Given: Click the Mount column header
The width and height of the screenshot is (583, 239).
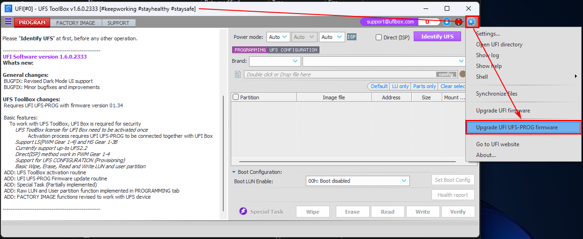Looking at the screenshot, I should click(454, 97).
